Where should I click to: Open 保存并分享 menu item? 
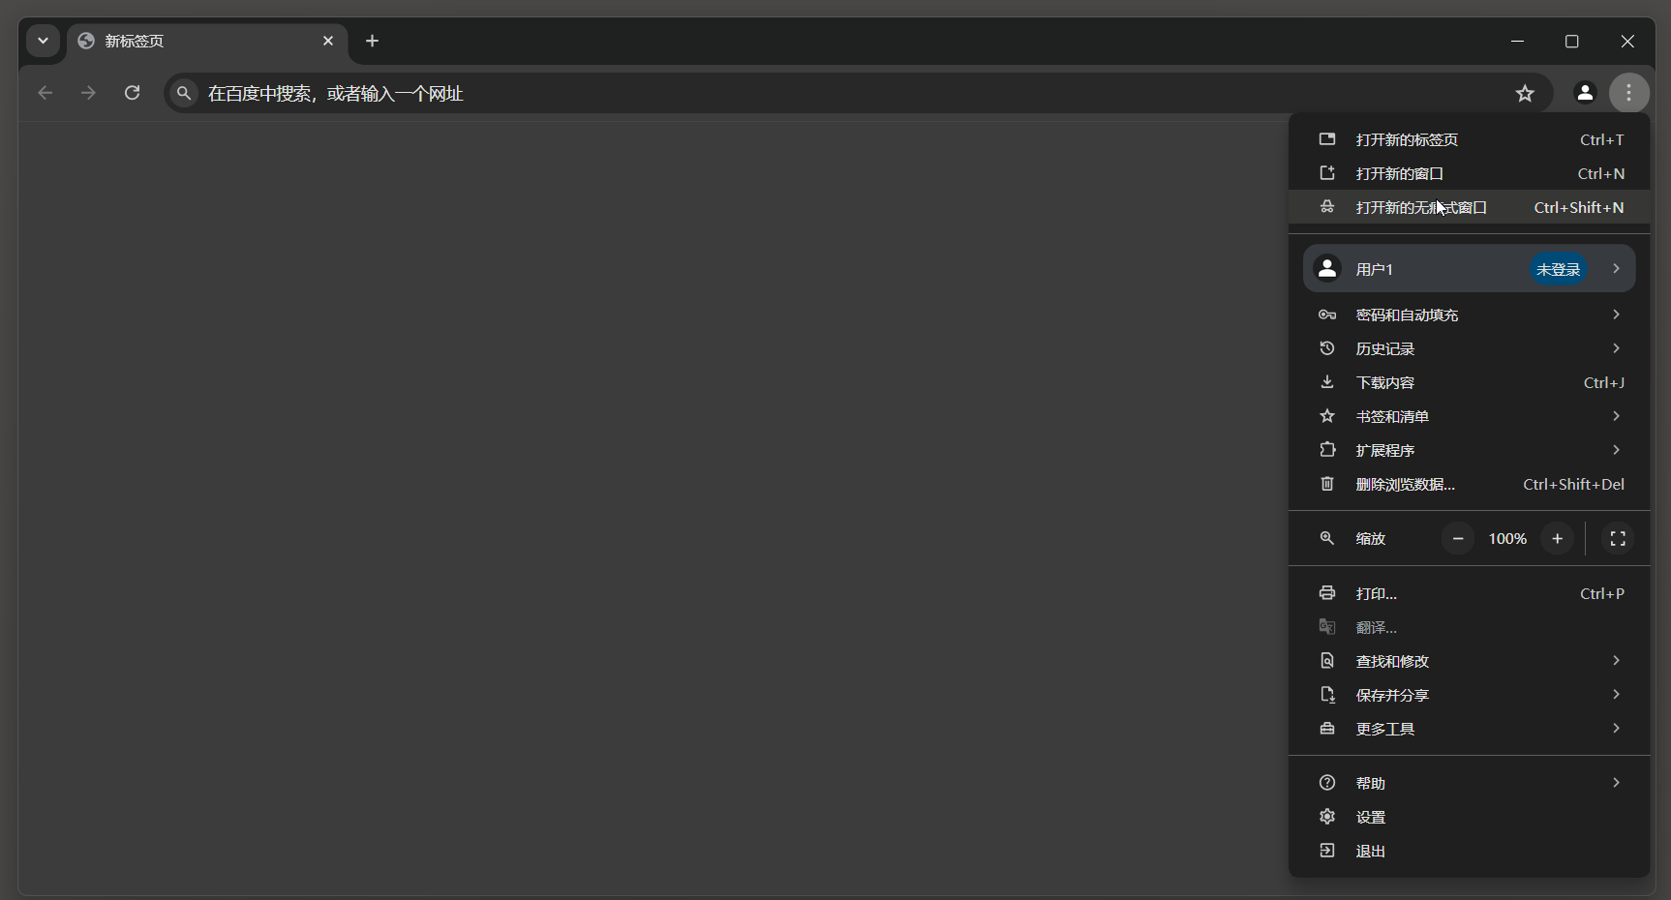[x=1470, y=695]
